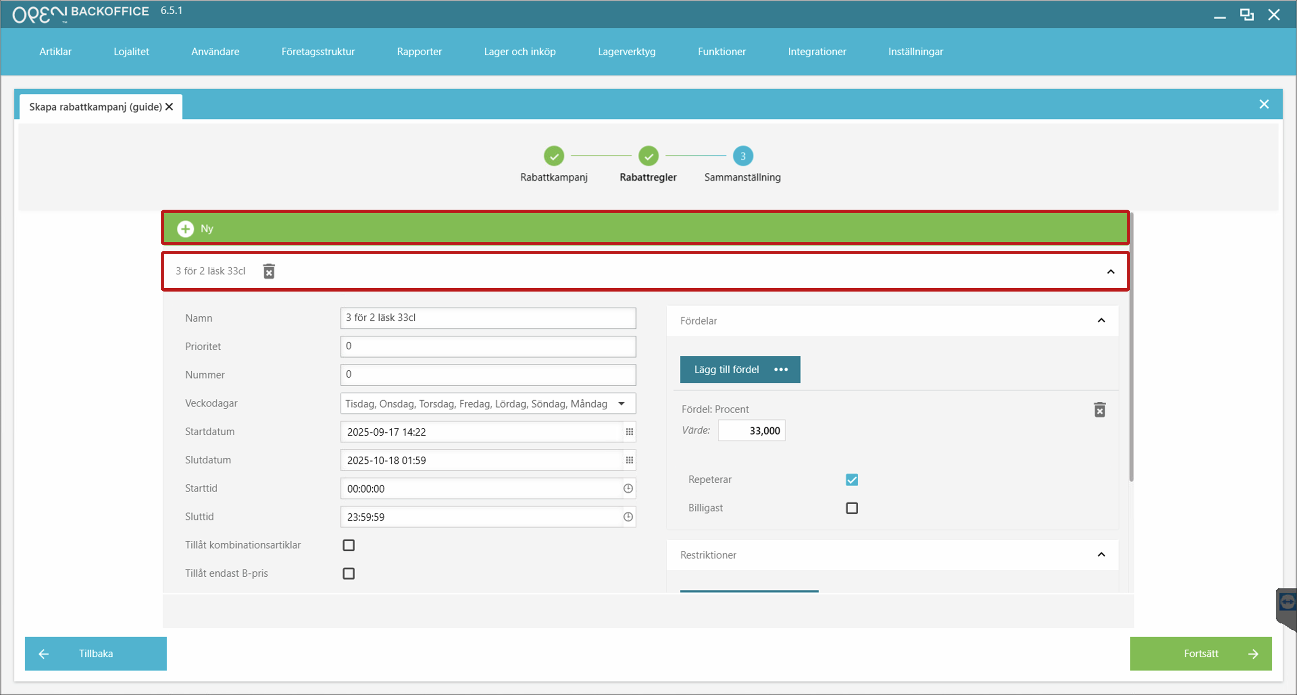Screen dimensions: 1297x695
Task: Click the TeamViewer side panel icon
Action: [x=1287, y=602]
